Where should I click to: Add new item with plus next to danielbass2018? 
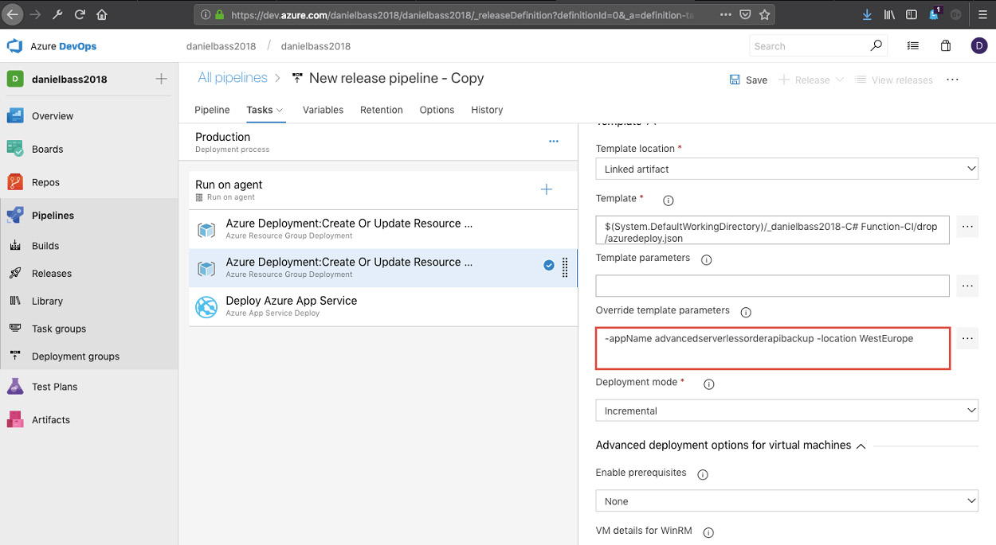[x=161, y=79]
